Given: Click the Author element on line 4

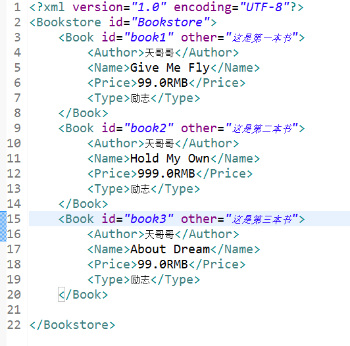Looking at the screenshot, I should coord(163,53).
